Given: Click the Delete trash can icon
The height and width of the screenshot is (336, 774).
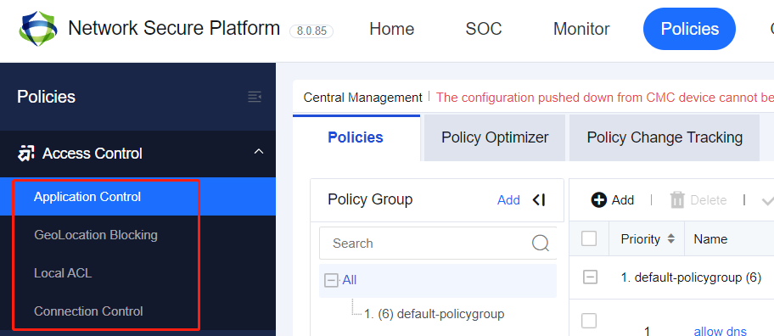Looking at the screenshot, I should coord(677,200).
